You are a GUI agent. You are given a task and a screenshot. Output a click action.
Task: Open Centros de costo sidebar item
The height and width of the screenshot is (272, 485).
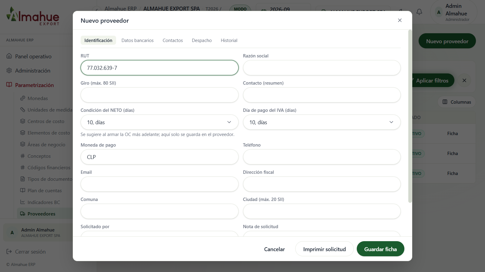tap(46, 121)
